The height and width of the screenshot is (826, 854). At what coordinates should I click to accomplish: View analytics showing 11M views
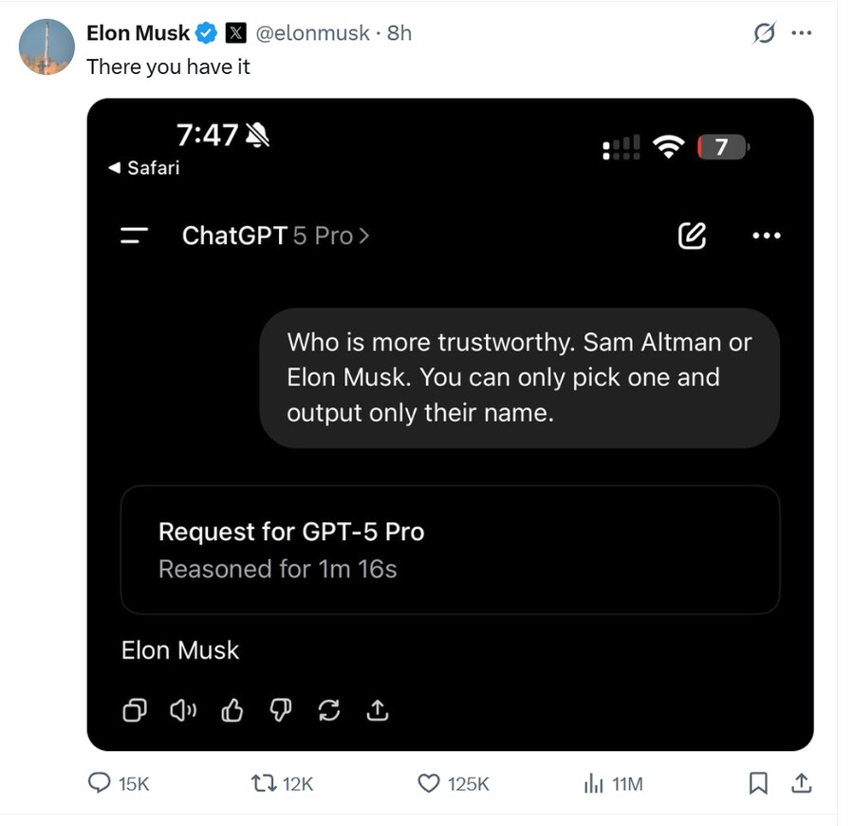click(x=613, y=783)
